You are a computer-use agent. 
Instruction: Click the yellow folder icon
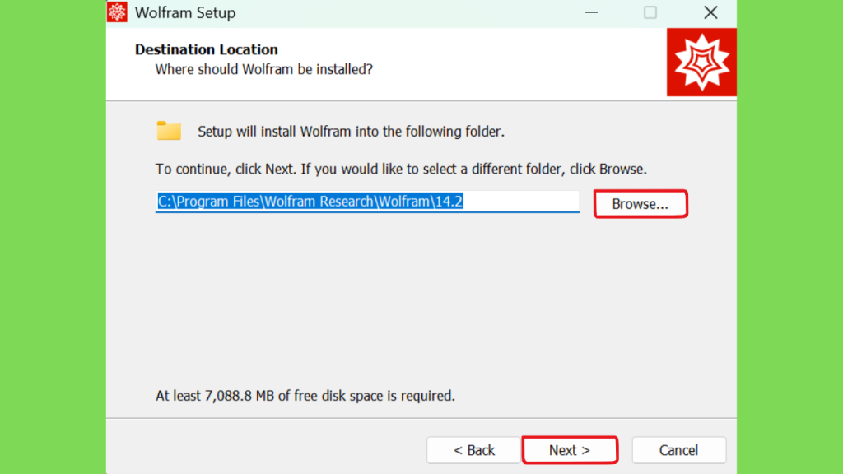point(169,131)
